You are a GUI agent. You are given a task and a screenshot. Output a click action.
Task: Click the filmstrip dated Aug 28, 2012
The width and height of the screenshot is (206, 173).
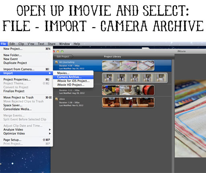(x=128, y=90)
